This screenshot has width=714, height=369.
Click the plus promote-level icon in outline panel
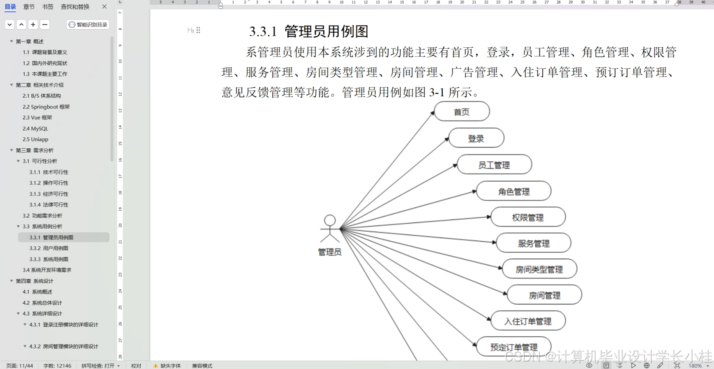(33, 25)
